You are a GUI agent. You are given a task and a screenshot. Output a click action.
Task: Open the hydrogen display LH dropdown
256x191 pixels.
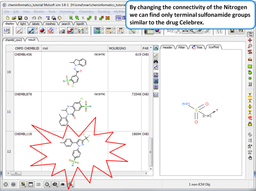point(7,31)
